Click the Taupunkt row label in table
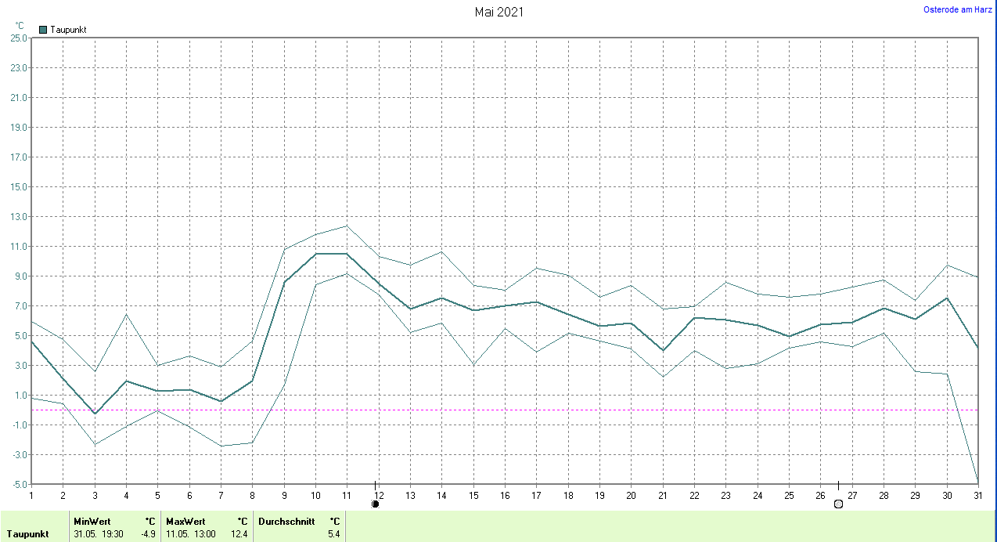997x542 pixels. pos(28,534)
